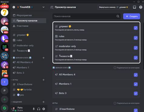Open moderator-only channel in sidebar
The height and width of the screenshot is (112, 144).
click(29, 46)
